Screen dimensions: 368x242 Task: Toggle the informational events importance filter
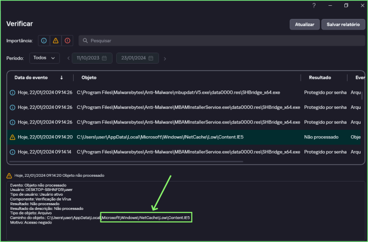coord(44,41)
